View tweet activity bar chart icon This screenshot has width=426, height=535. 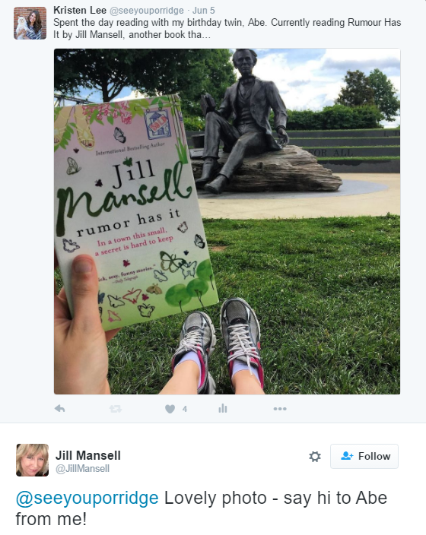(x=223, y=408)
